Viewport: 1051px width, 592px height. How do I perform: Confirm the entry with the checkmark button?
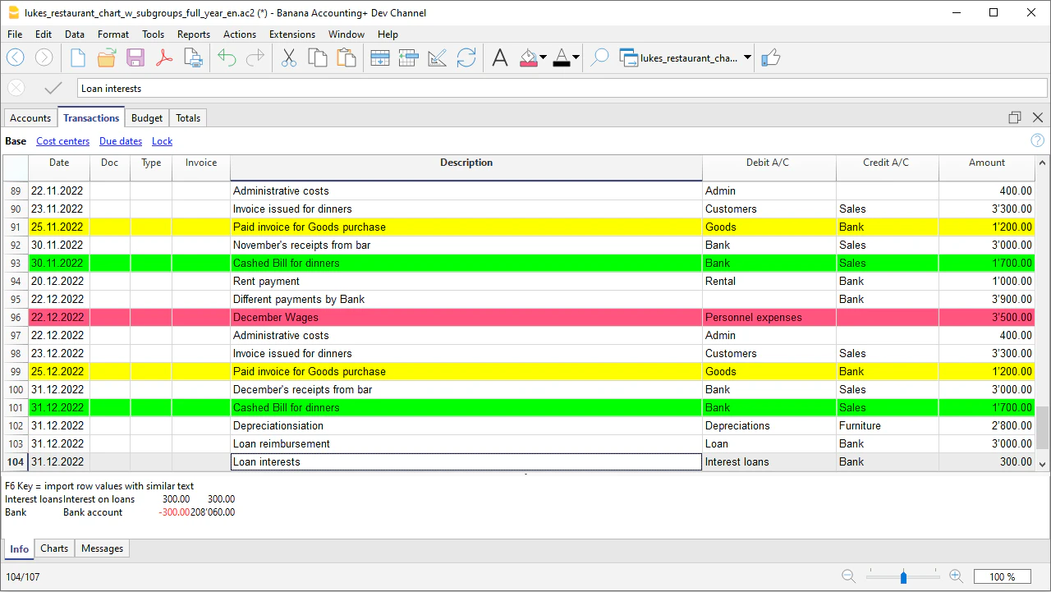[53, 88]
